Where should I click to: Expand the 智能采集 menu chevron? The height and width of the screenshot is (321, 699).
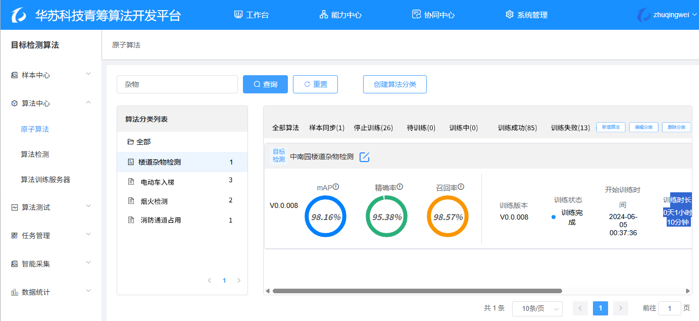[x=88, y=263]
